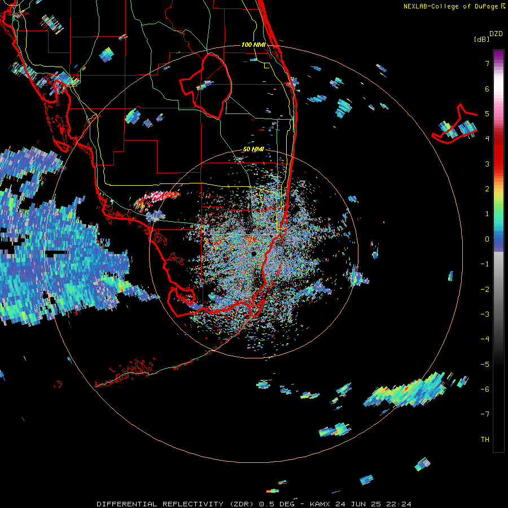Click the 4 value on color scale
The width and height of the screenshot is (508, 508).
pos(487,139)
